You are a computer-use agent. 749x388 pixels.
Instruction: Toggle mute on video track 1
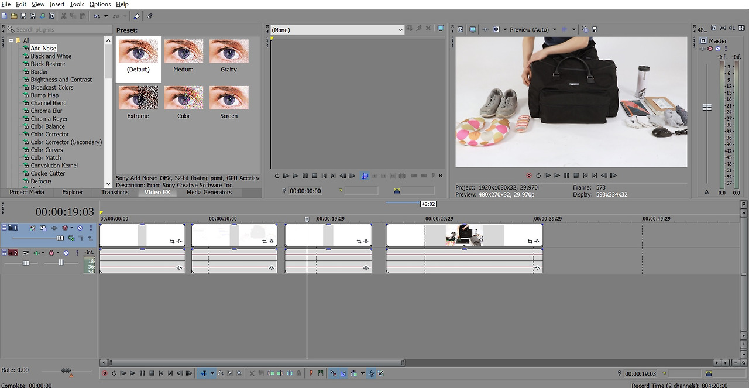[x=80, y=228]
